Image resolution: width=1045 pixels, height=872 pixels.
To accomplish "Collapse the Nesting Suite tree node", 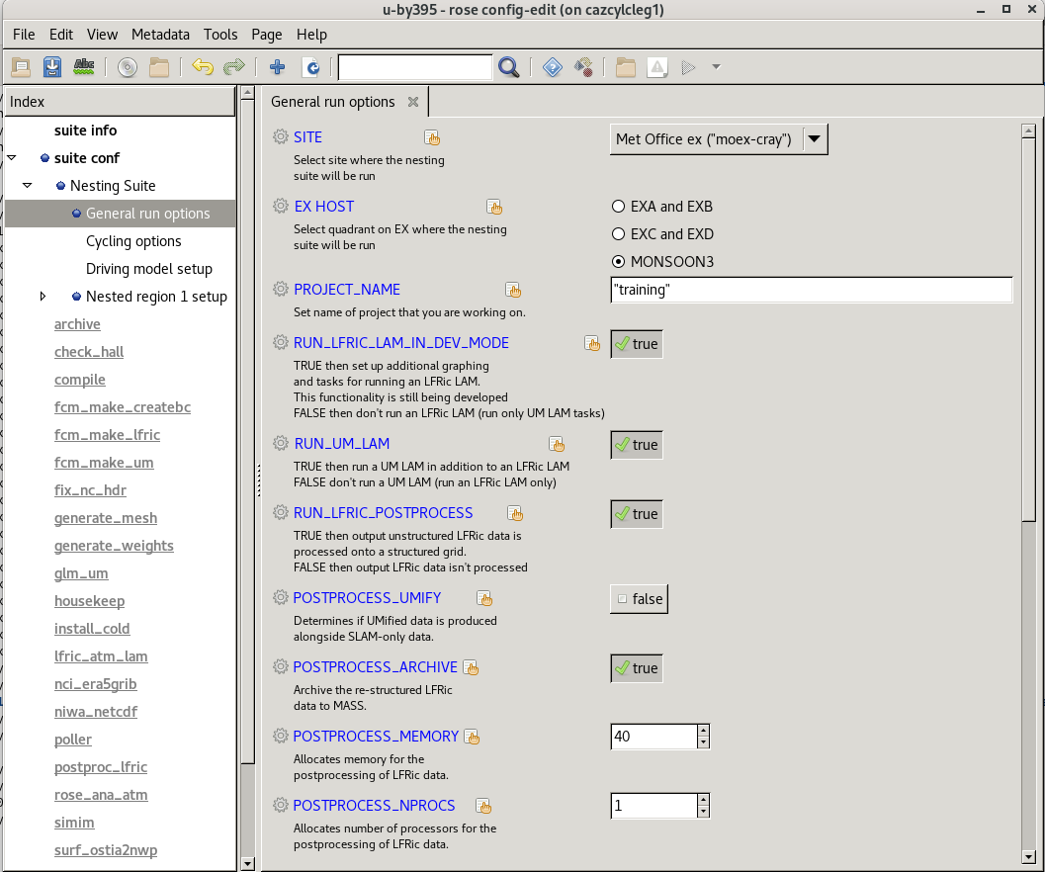I will [x=28, y=185].
